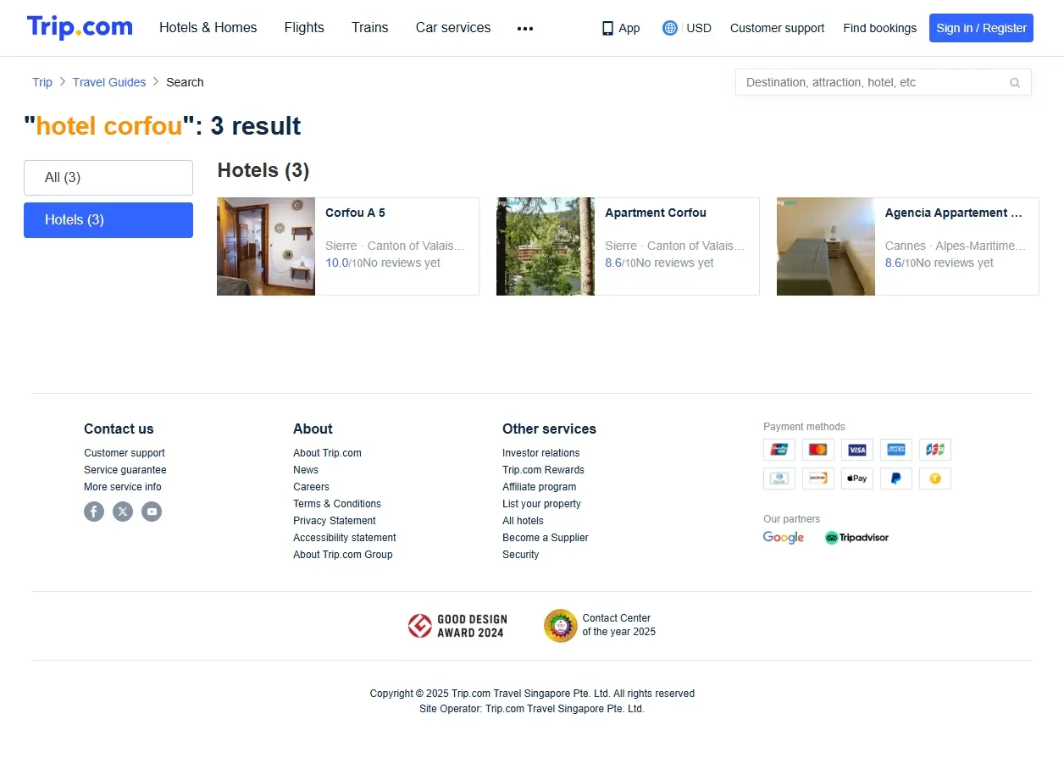Open the Agencia Appartement bedroom thumbnail

[826, 246]
